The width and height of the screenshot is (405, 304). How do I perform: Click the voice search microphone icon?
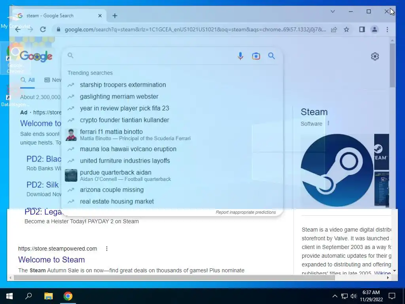(240, 56)
